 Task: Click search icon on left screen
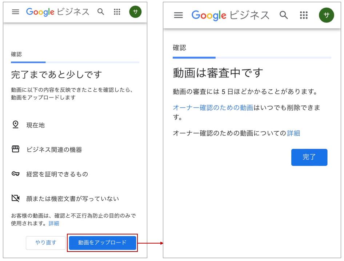(101, 12)
